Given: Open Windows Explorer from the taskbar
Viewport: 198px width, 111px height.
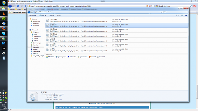Looking at the screenshot, I should pos(4,9).
